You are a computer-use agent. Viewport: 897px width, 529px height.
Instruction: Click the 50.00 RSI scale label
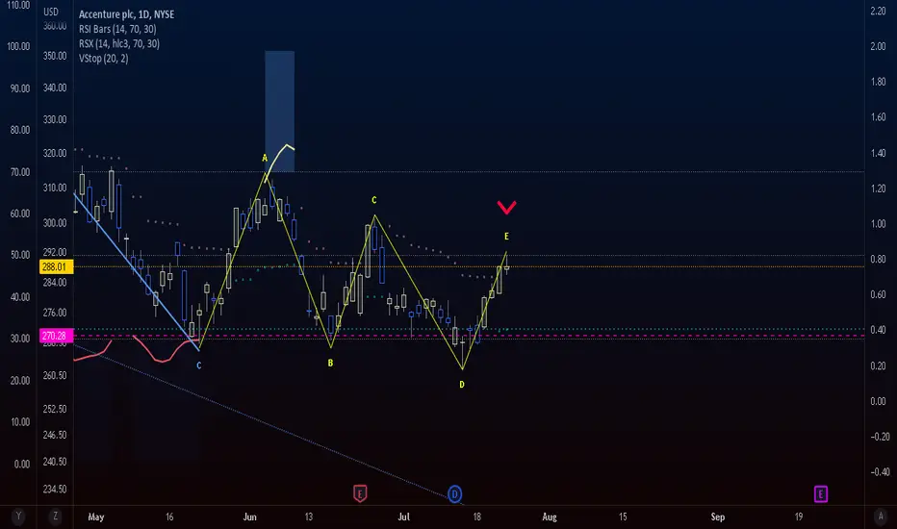[20, 255]
